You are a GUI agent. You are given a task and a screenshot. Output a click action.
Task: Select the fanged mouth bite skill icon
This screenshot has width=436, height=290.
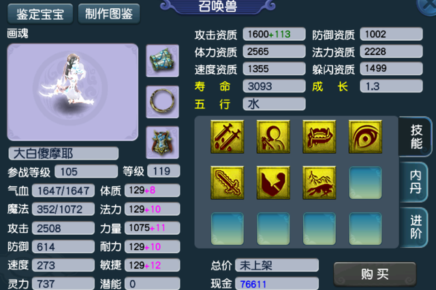click(x=320, y=137)
